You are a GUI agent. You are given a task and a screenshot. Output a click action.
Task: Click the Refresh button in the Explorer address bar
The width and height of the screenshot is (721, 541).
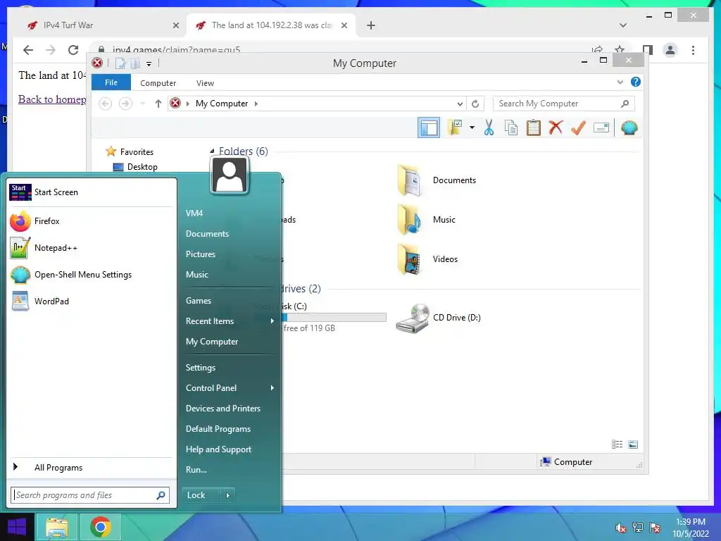point(475,104)
